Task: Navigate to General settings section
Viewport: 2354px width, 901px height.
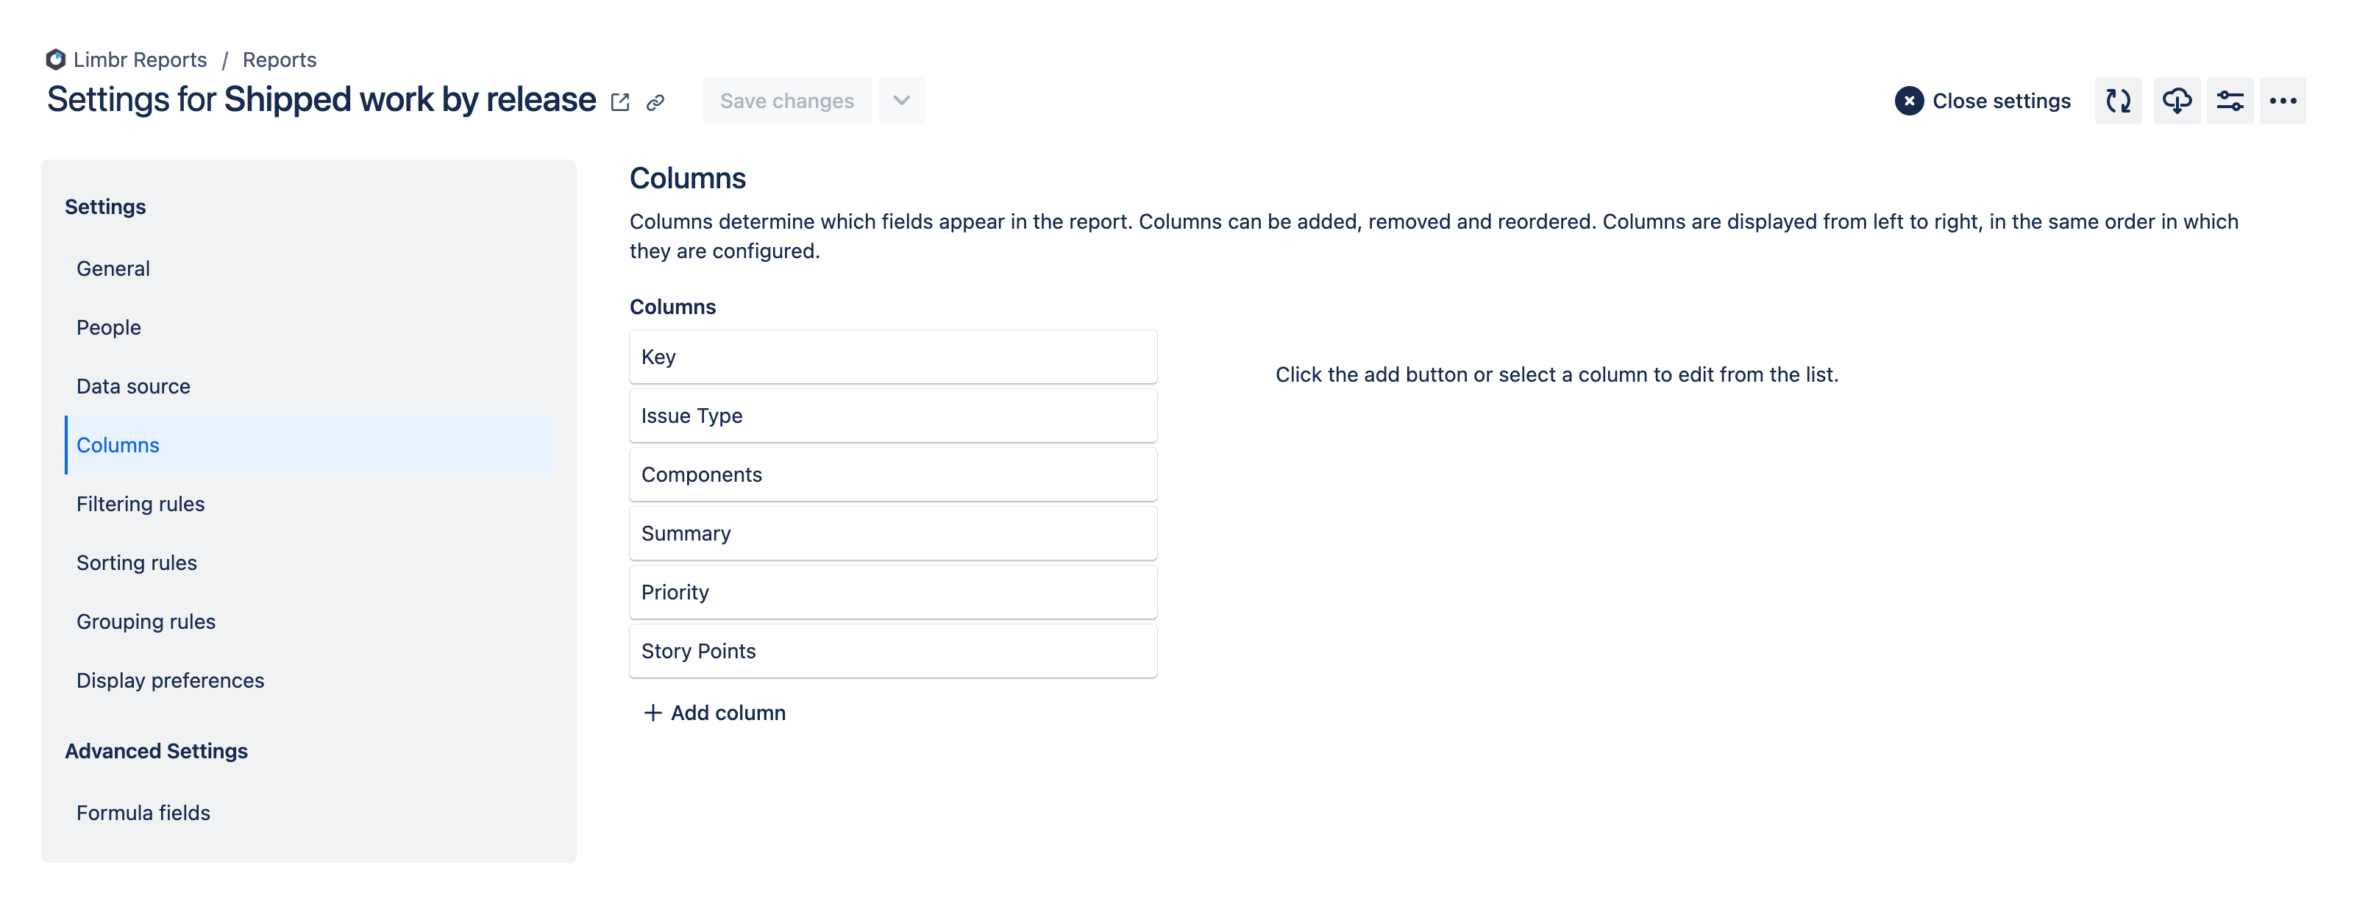Action: click(x=113, y=267)
